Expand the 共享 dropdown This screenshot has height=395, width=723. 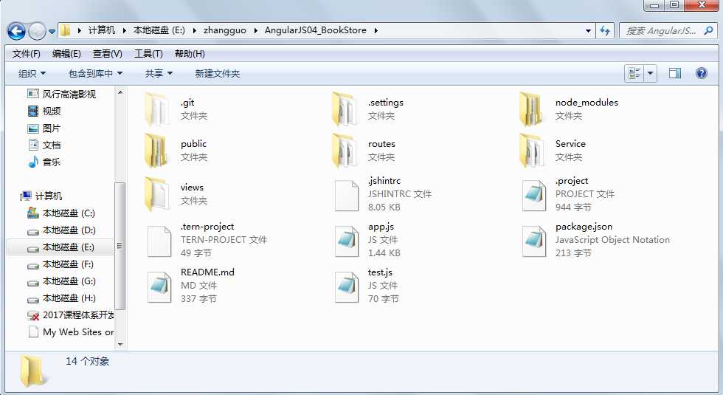[x=159, y=73]
